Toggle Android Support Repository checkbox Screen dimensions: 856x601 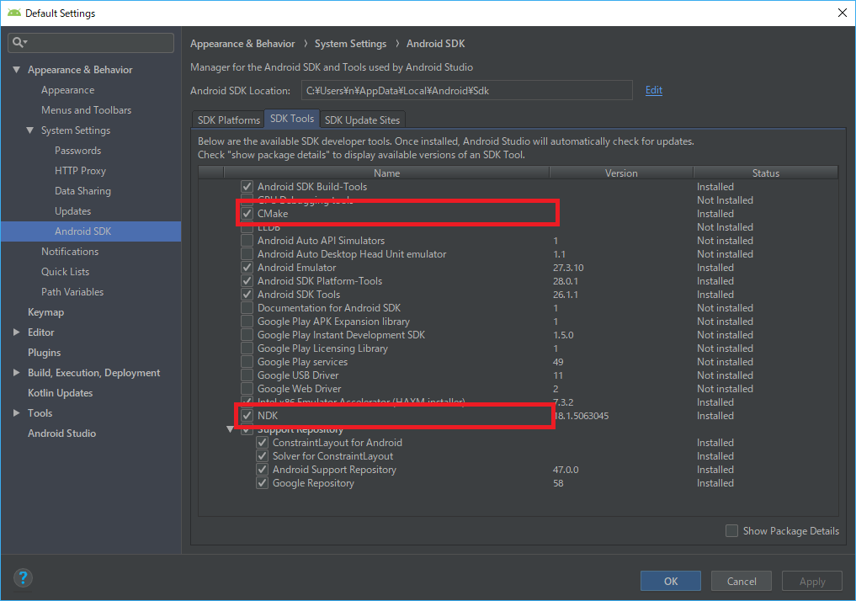pyautogui.click(x=263, y=470)
